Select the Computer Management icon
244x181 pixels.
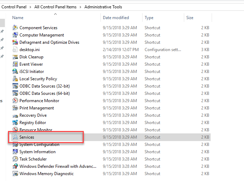coord(15,35)
